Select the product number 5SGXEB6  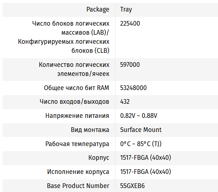coord(133,186)
